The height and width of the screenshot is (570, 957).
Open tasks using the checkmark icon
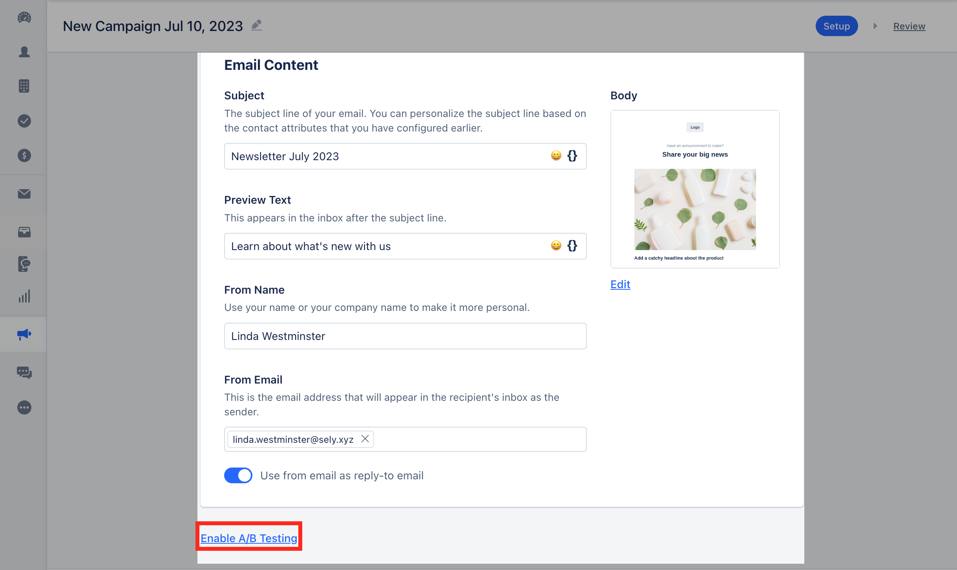pyautogui.click(x=24, y=121)
